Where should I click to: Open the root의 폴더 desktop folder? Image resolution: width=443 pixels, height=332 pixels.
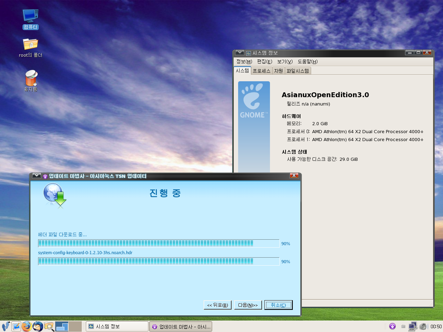(x=30, y=48)
